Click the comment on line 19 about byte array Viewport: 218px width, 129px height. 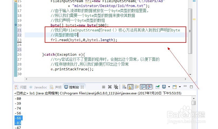coord(78,21)
